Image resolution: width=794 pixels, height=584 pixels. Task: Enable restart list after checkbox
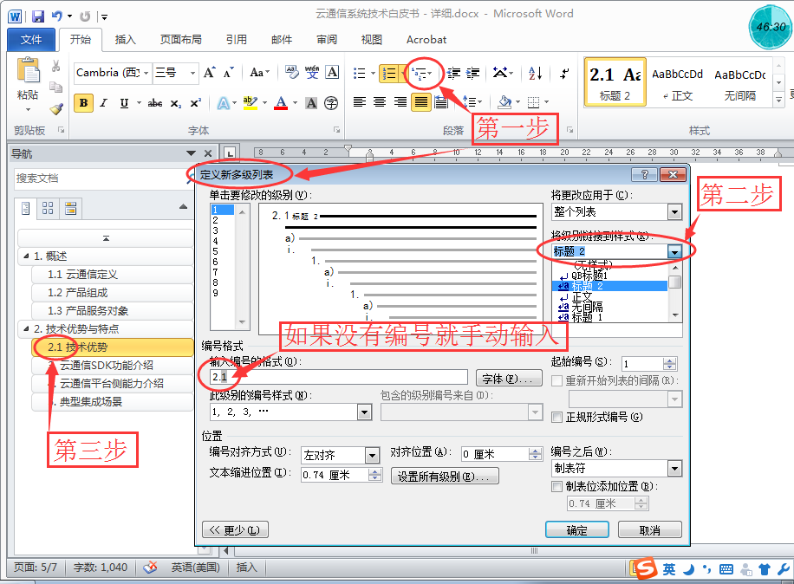pos(557,380)
